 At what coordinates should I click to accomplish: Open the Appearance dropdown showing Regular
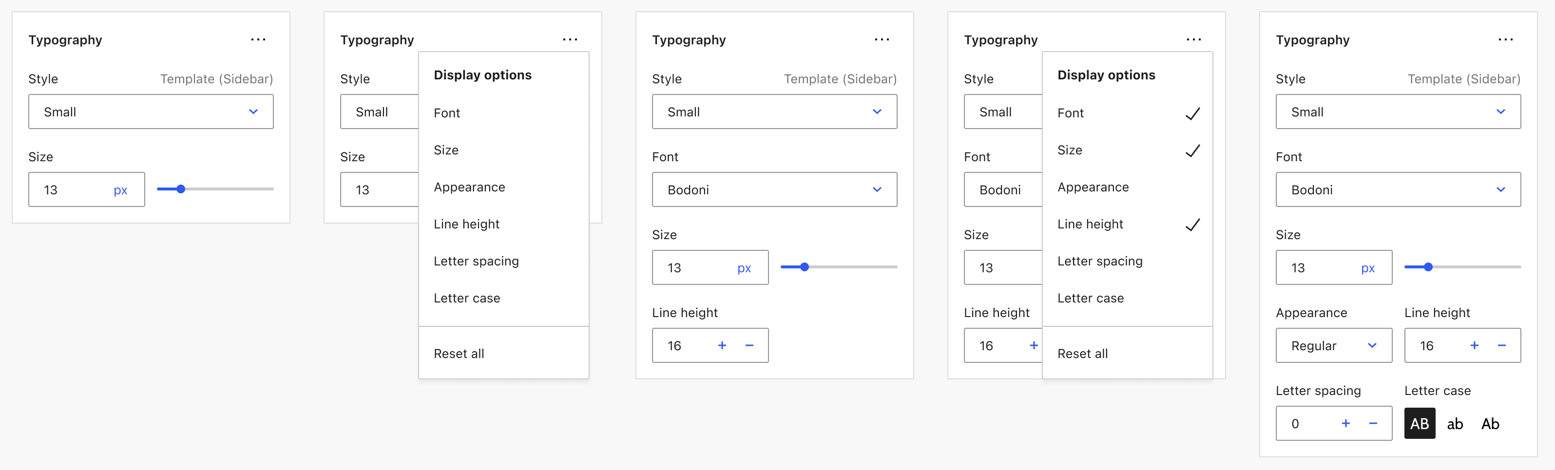1333,345
